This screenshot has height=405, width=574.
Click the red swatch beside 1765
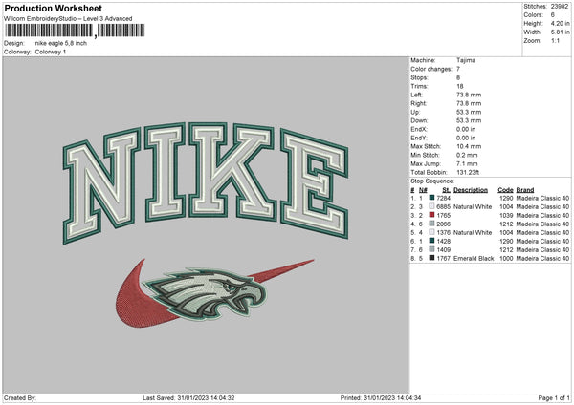(x=432, y=215)
